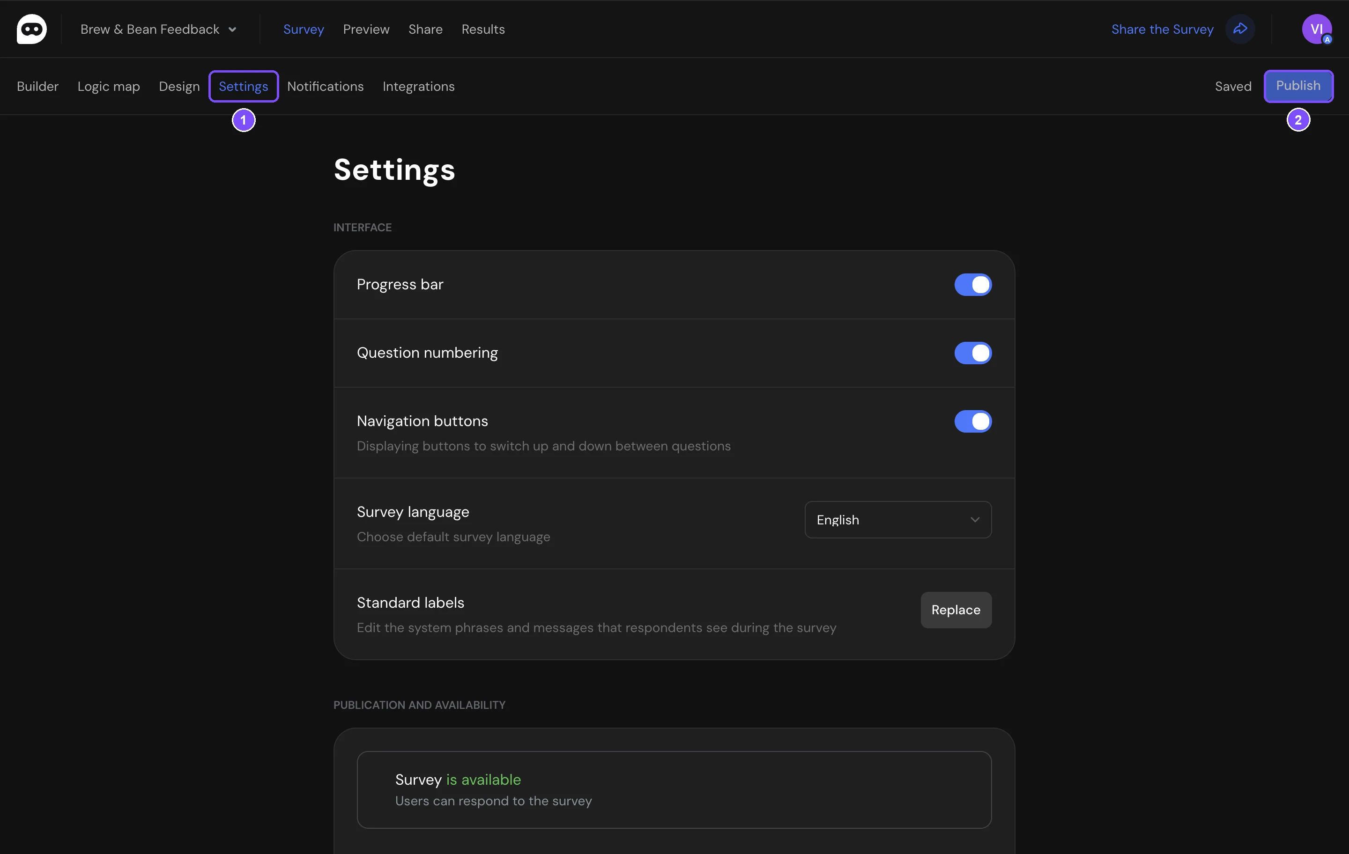Click Replace for Standard labels
Screen dimensions: 1349x854
[956, 610]
